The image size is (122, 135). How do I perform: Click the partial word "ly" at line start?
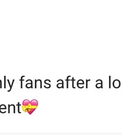pyautogui.click(x=7, y=84)
